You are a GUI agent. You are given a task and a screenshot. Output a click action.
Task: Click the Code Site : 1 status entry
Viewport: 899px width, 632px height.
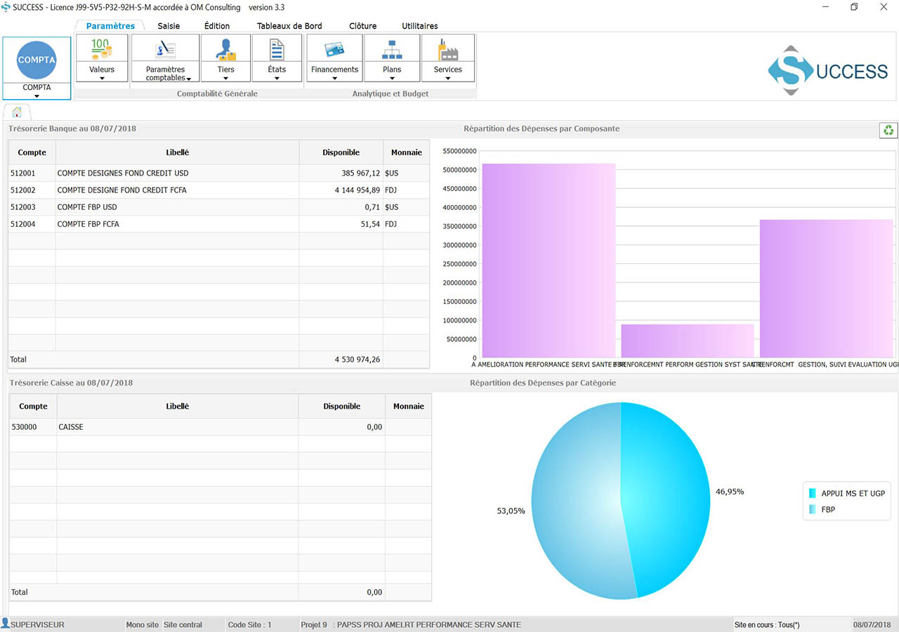coord(249,625)
